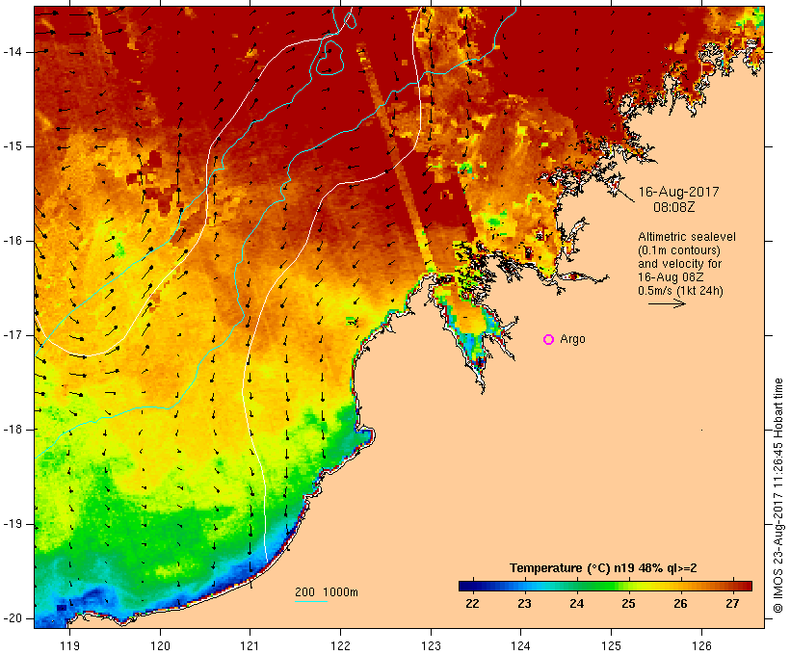790x655 pixels.
Task: Click the 'Temperature (°C) n19 48% ql>=2' title
Action: point(603,568)
